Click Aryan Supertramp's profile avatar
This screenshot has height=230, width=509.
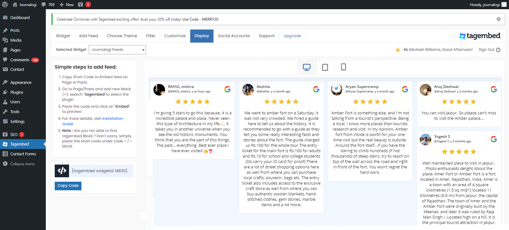337,90
